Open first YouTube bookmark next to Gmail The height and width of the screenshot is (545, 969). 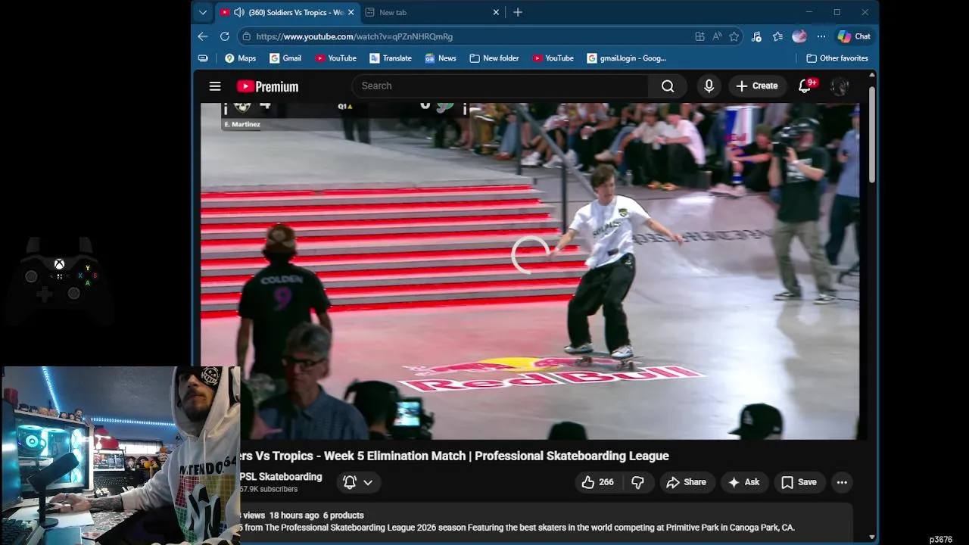(x=335, y=58)
